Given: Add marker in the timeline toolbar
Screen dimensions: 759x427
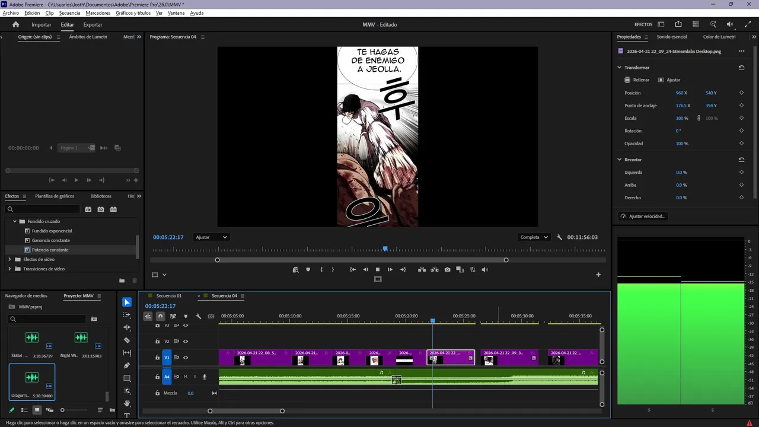Looking at the screenshot, I should 186,316.
